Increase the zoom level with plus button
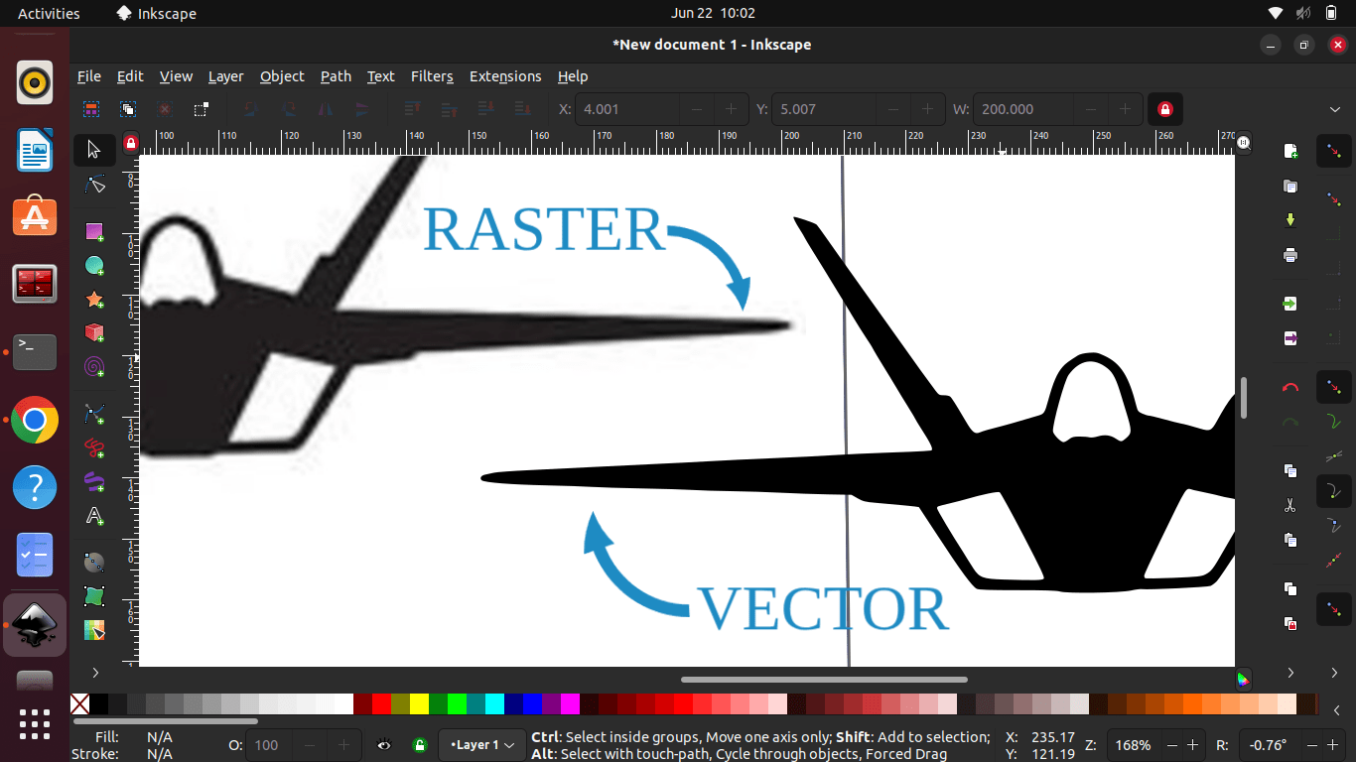Image resolution: width=1356 pixels, height=762 pixels. tap(1192, 745)
